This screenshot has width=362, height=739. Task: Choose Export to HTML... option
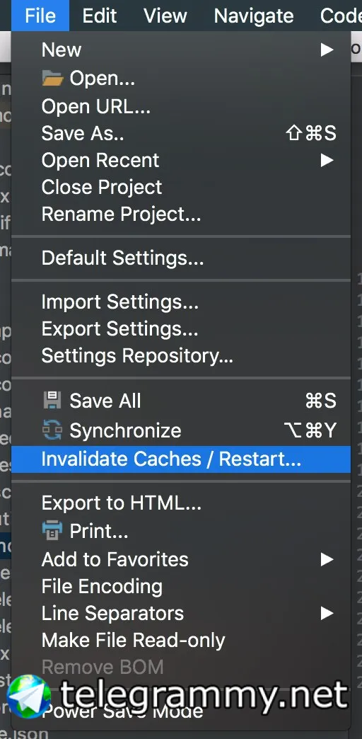181,503
